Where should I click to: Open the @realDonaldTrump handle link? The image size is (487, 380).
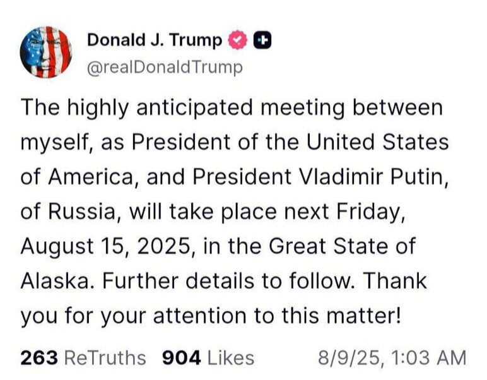point(165,68)
